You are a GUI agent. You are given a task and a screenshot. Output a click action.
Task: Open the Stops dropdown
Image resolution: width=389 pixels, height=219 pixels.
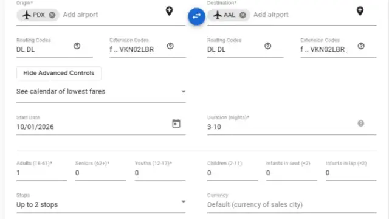pos(101,204)
